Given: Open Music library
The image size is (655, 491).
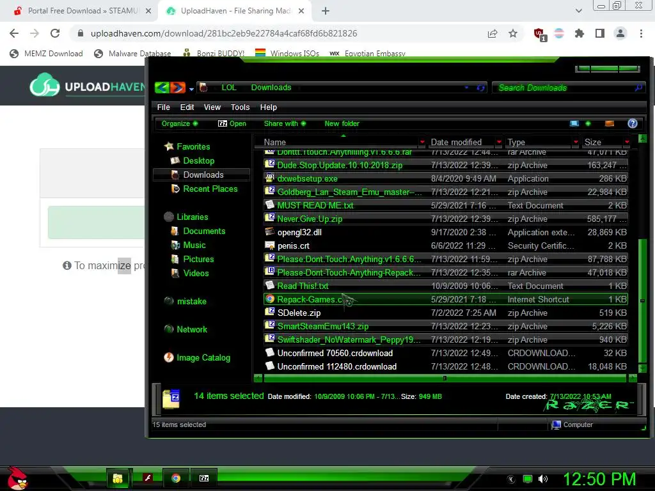Looking at the screenshot, I should pos(194,245).
